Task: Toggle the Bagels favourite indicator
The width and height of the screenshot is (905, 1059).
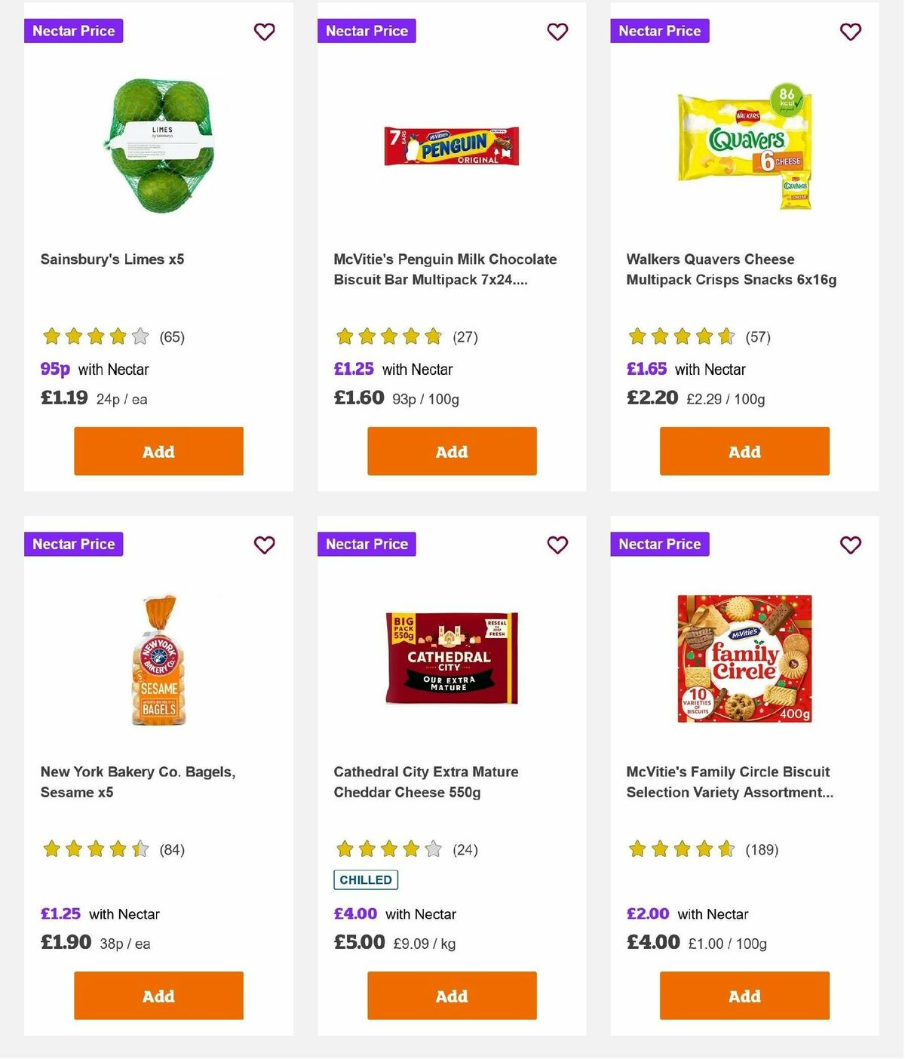Action: (264, 545)
